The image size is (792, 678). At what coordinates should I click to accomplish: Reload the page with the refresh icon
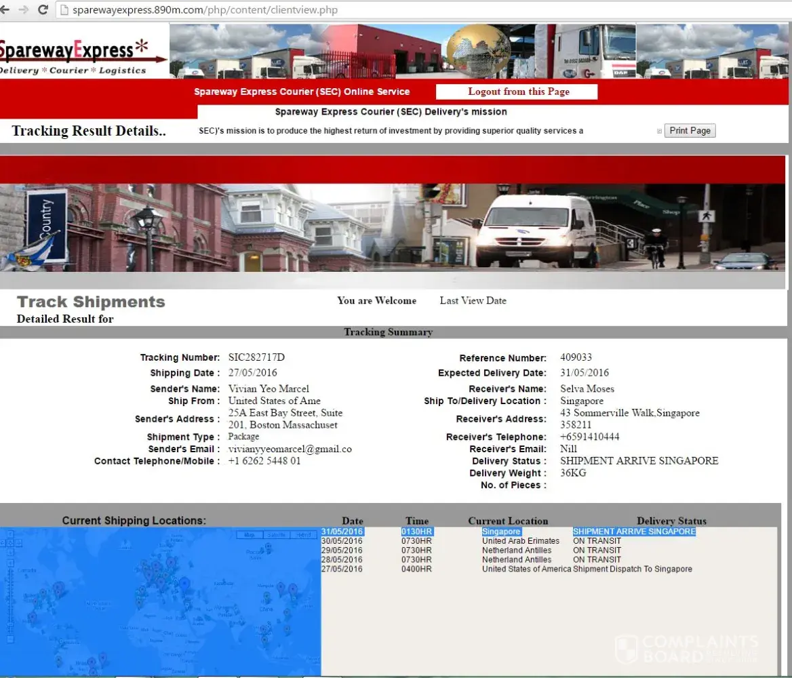pos(43,9)
